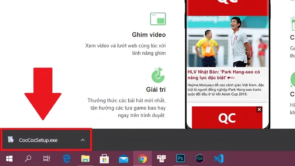Image resolution: width=295 pixels, height=166 pixels.
Task: Open File Explorer from the taskbar
Action: (x=86, y=159)
